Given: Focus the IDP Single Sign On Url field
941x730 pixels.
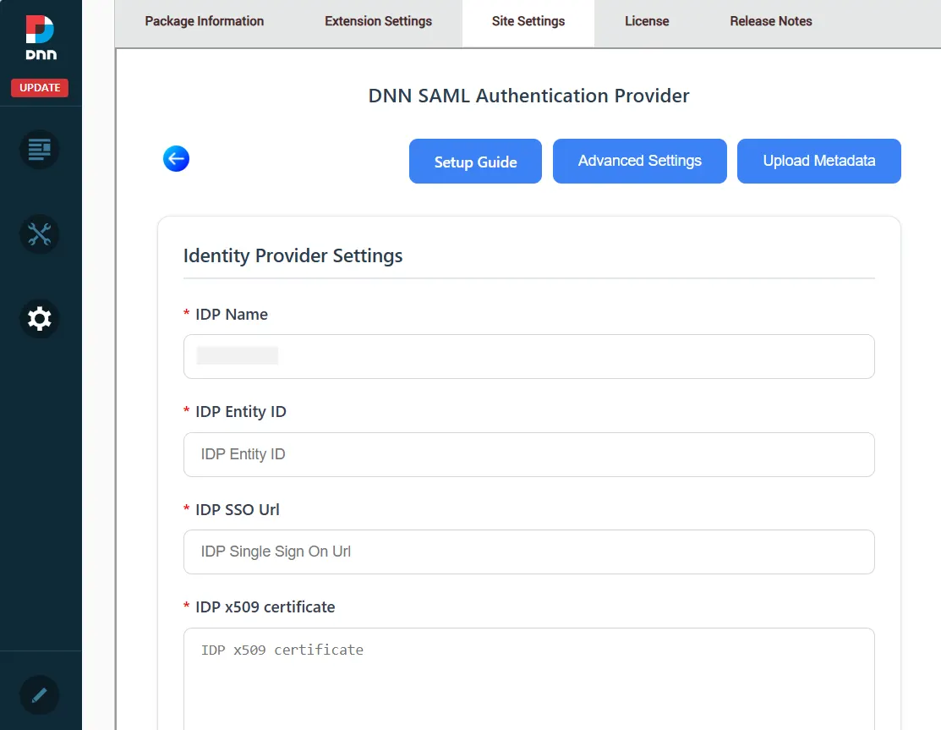Looking at the screenshot, I should (x=528, y=552).
